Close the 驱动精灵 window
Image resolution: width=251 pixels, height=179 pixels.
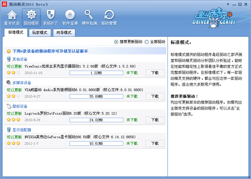pyautogui.click(x=246, y=4)
